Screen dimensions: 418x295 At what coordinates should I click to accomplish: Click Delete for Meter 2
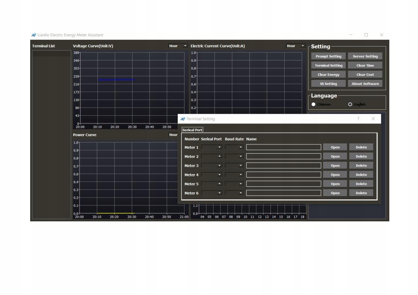point(361,156)
